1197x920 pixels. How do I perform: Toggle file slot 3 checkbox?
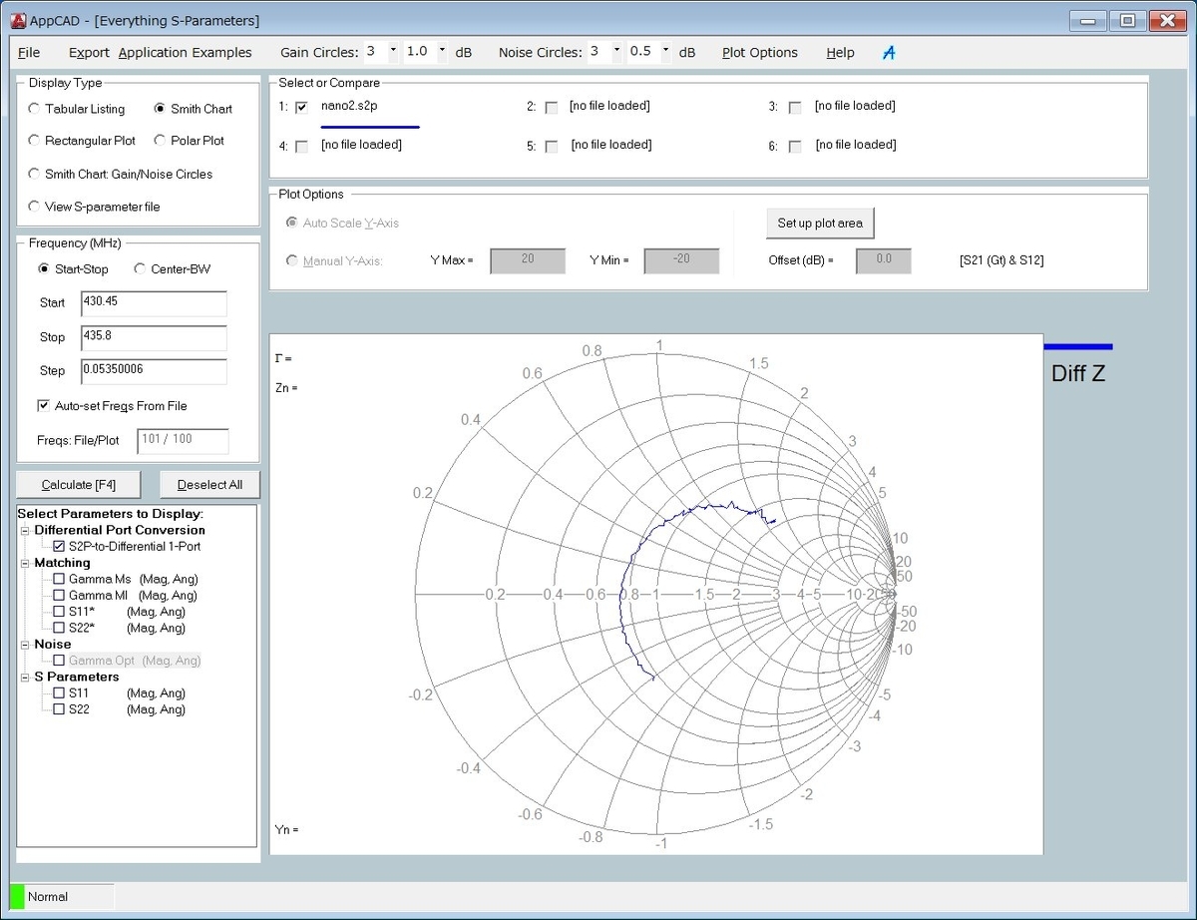pos(795,108)
